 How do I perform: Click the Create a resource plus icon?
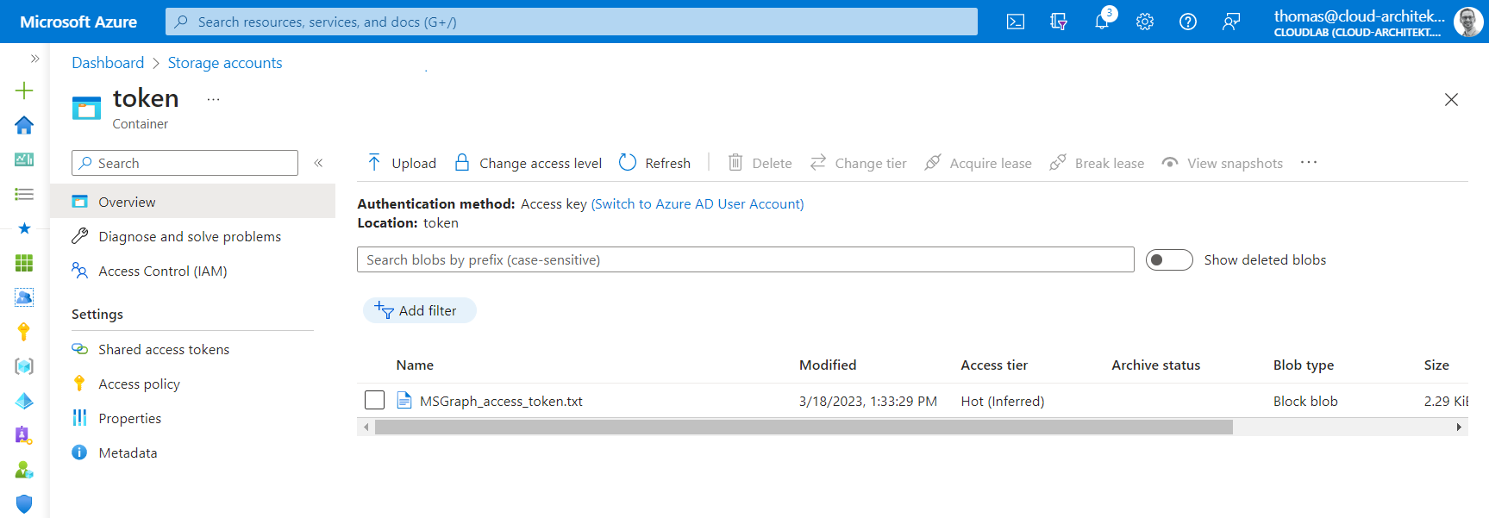pyautogui.click(x=24, y=90)
